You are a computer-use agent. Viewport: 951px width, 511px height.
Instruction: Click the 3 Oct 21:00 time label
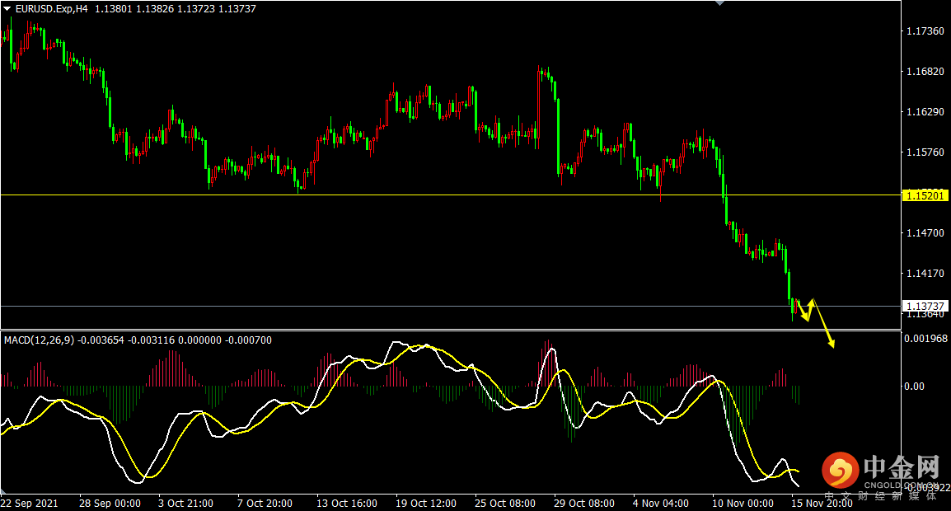[x=185, y=503]
